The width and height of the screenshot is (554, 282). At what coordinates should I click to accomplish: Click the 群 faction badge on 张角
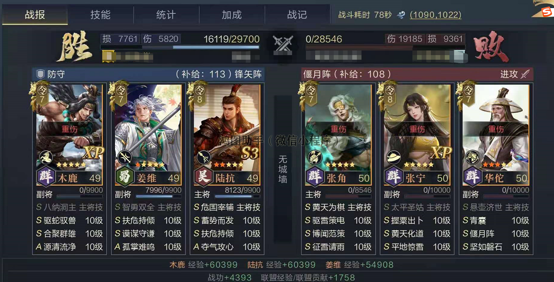pyautogui.click(x=315, y=177)
